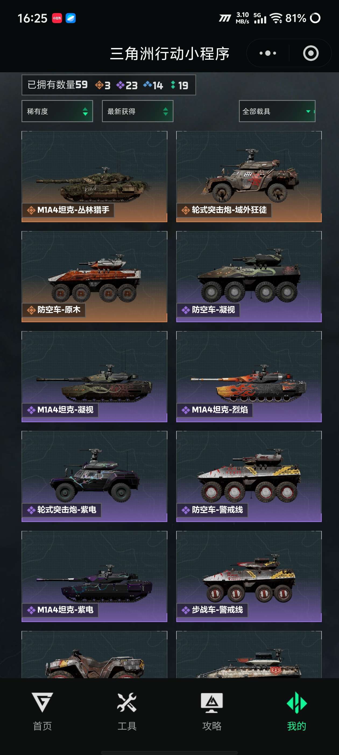Tap the mini program close circle icon
The width and height of the screenshot is (339, 755).
311,53
